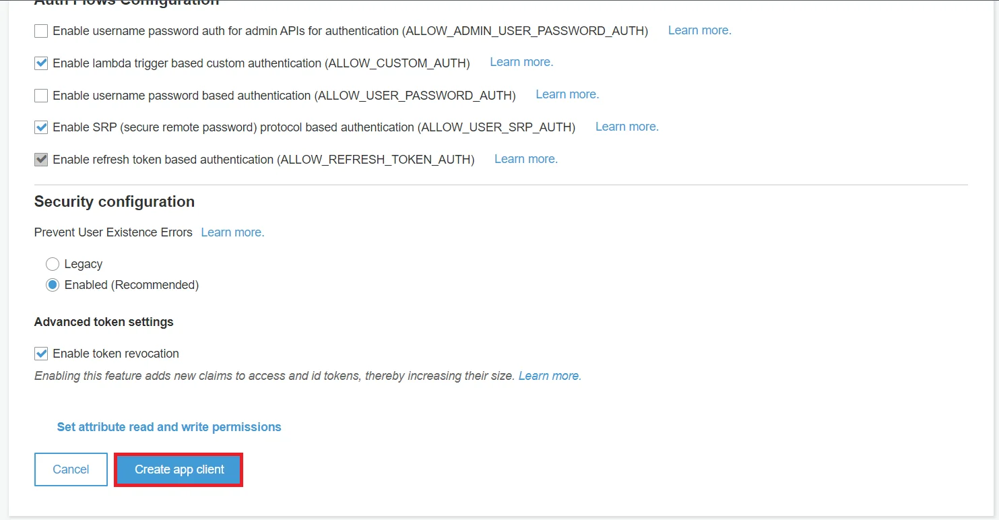This screenshot has height=520, width=999.
Task: Uncheck ALLOW_CUSTOM_AUTH lambda trigger checkbox
Action: pos(41,63)
